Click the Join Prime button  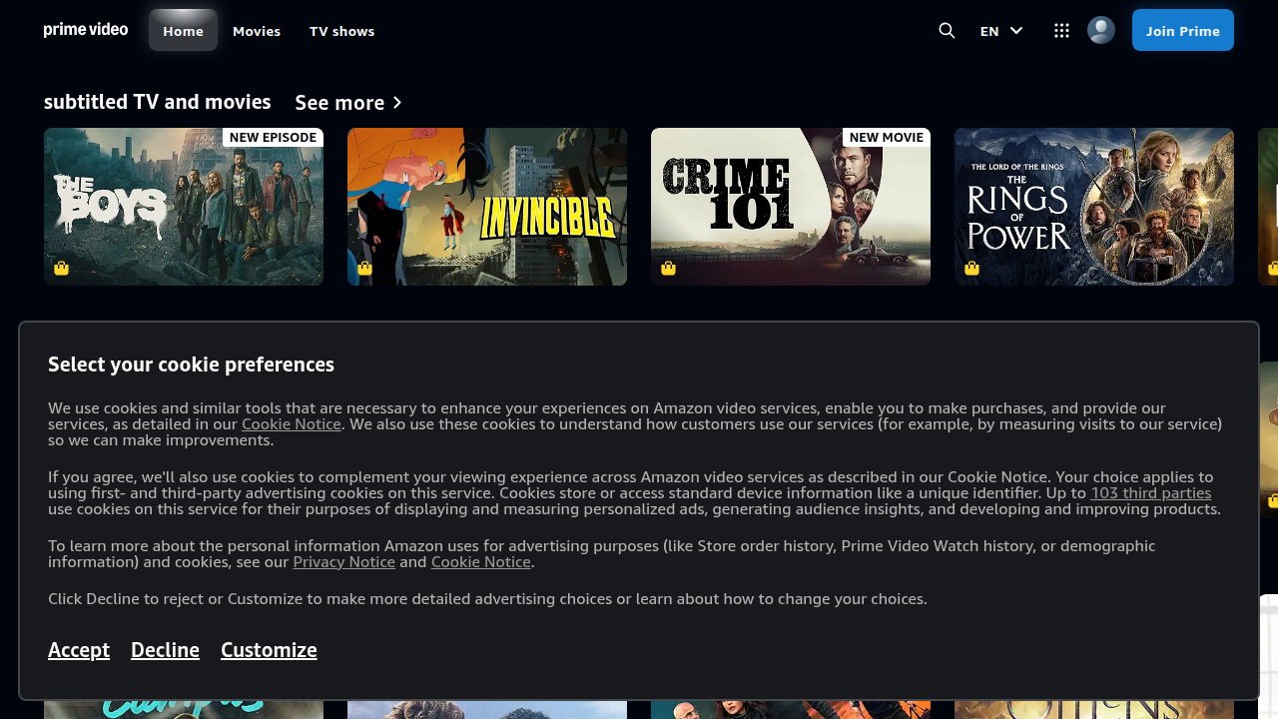[x=1183, y=30]
